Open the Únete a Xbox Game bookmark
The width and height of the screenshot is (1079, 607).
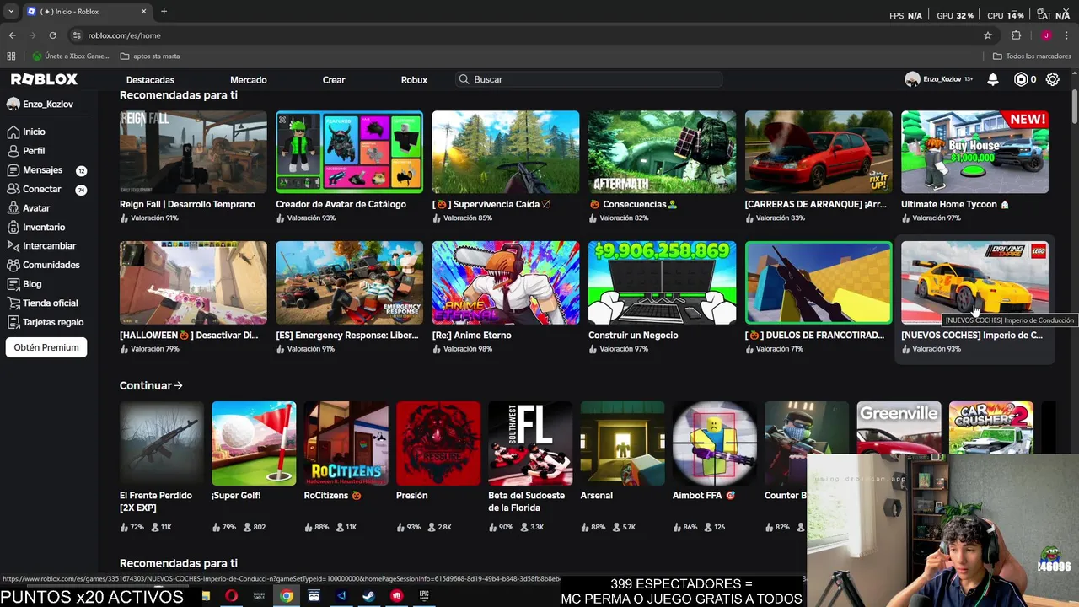click(71, 56)
